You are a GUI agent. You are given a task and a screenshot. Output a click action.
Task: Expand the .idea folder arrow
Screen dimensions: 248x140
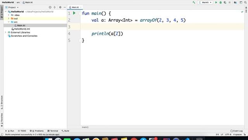point(9,15)
